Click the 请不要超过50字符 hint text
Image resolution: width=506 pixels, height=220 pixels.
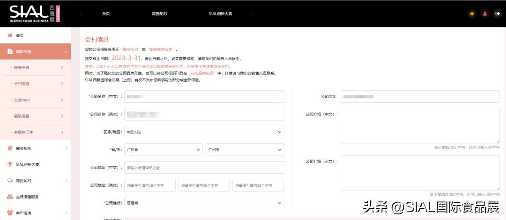[467, 147]
